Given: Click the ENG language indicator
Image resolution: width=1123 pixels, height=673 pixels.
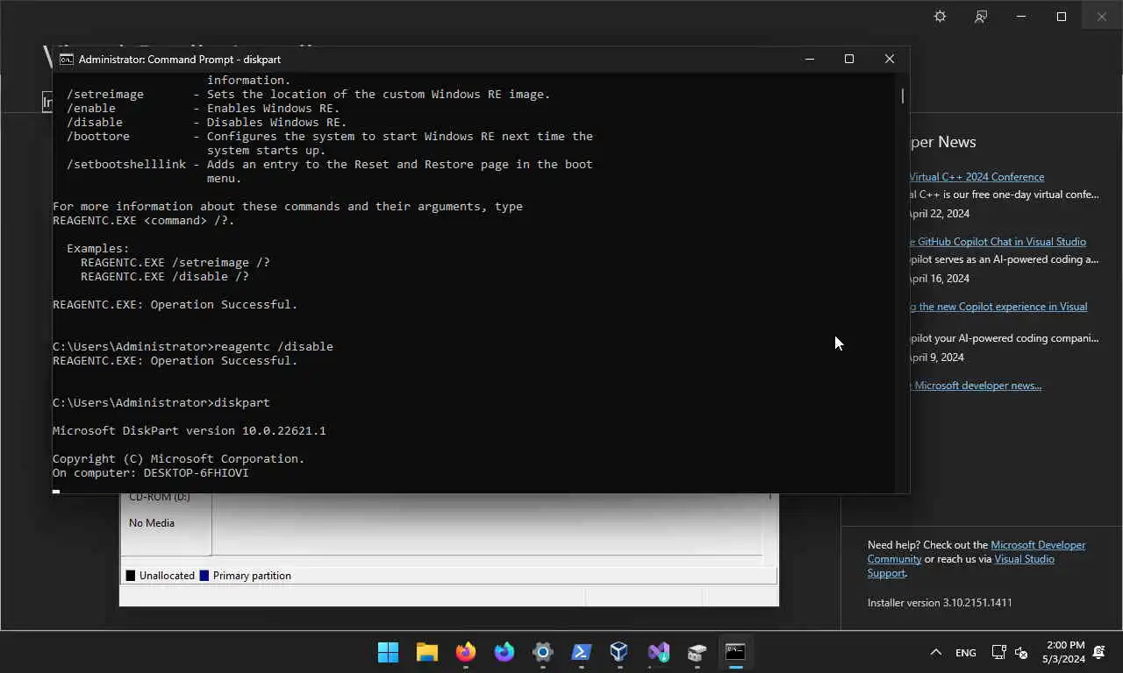Looking at the screenshot, I should [x=966, y=653].
